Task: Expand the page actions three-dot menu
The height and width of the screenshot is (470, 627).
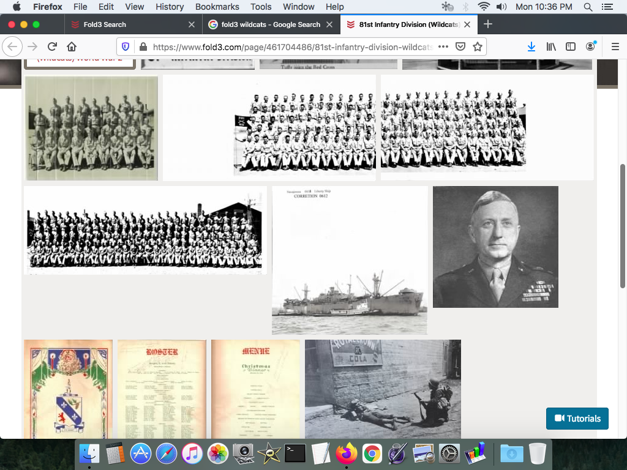Action: click(443, 47)
